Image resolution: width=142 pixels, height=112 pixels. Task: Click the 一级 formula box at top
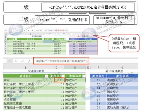(x=88, y=7)
